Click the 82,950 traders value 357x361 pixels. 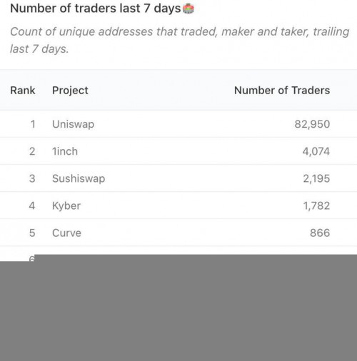click(x=312, y=124)
